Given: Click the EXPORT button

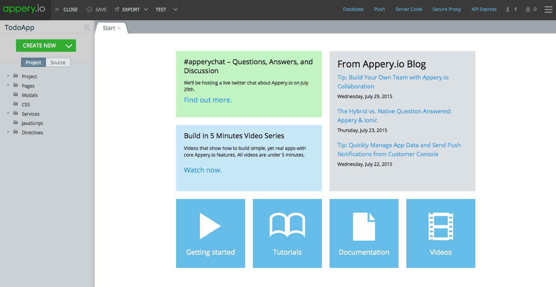Looking at the screenshot, I should click(x=127, y=10).
